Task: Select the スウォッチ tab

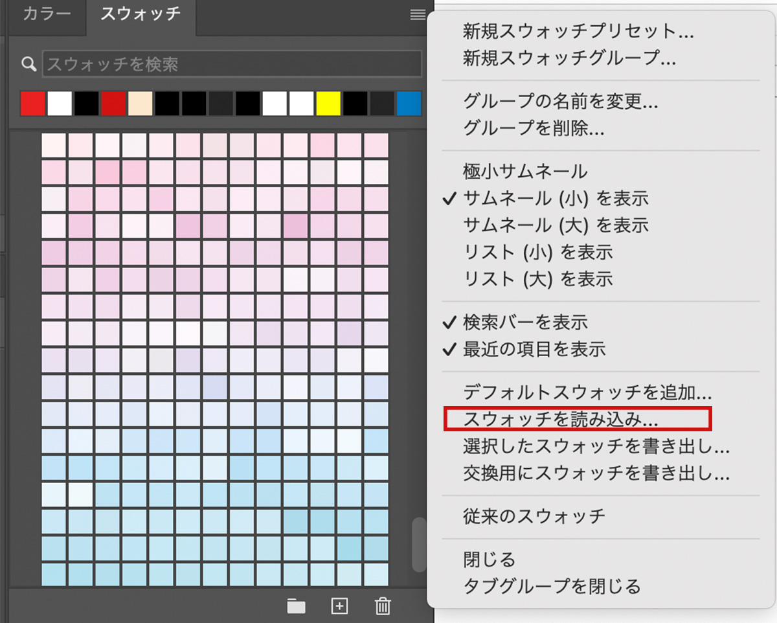Action: point(141,15)
